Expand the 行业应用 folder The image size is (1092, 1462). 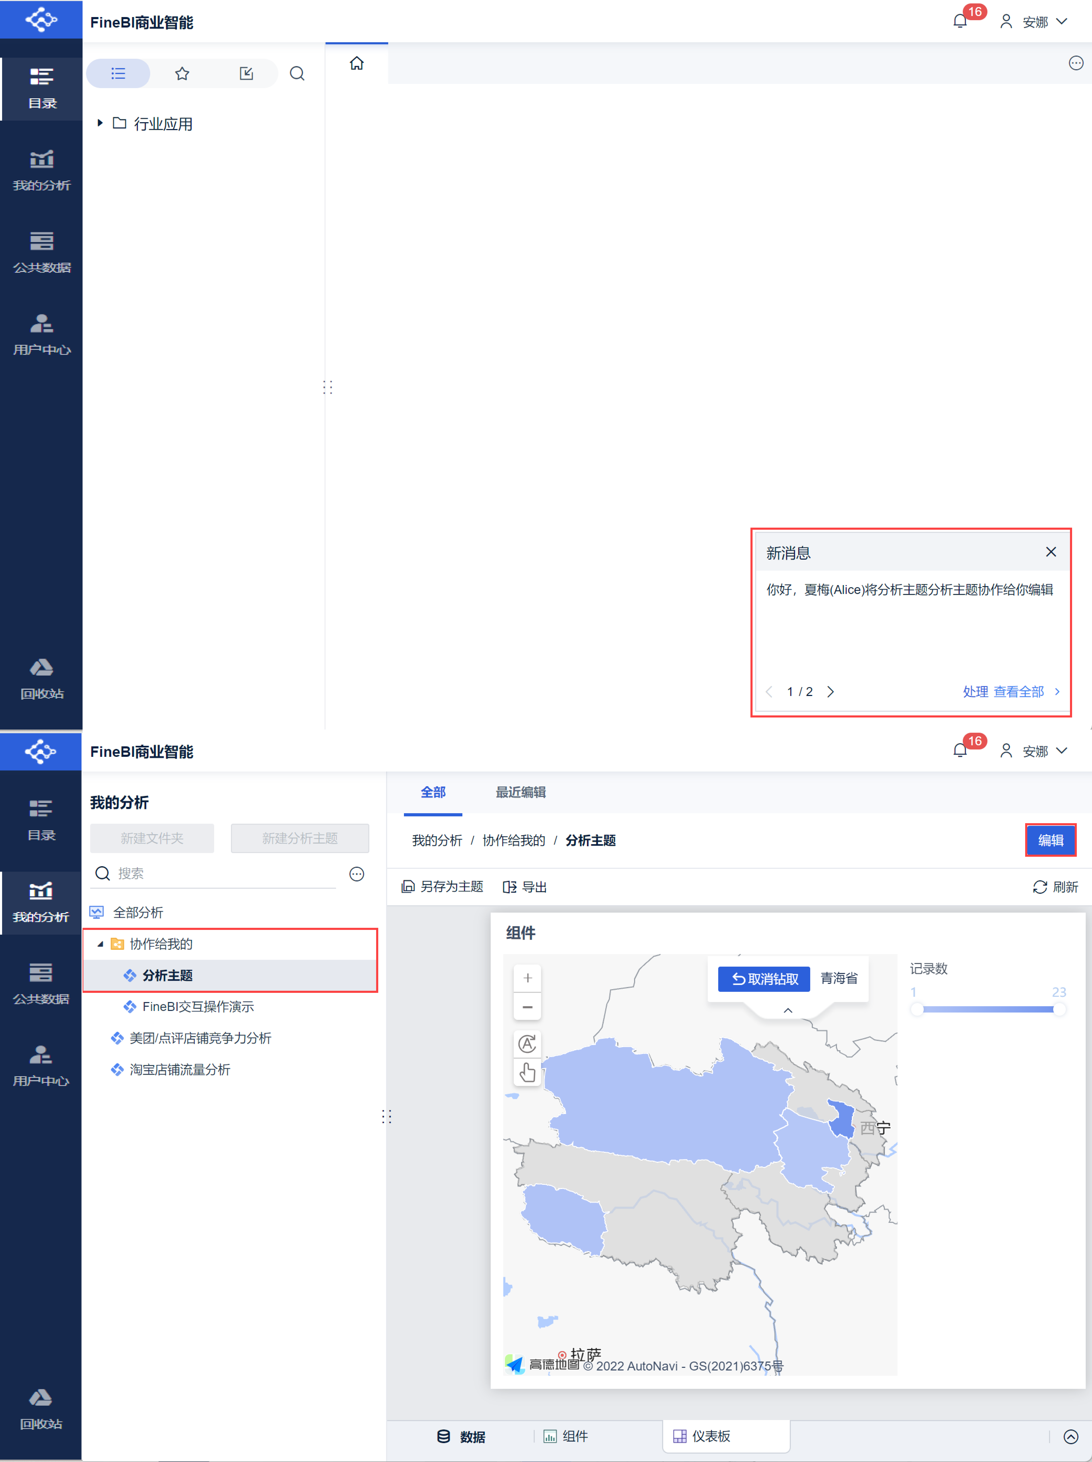[x=100, y=123]
